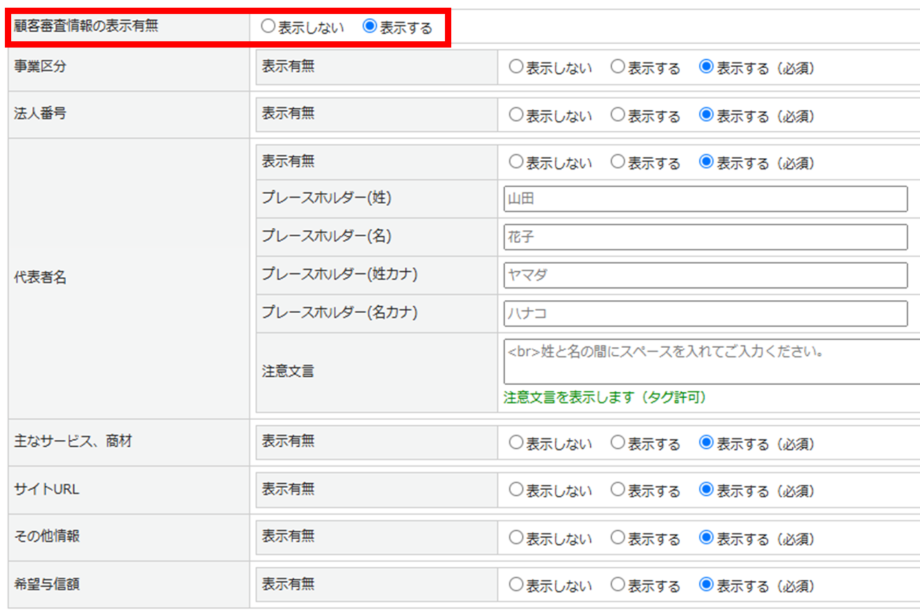Set 事業区分 to 表示する (not required)

point(618,67)
